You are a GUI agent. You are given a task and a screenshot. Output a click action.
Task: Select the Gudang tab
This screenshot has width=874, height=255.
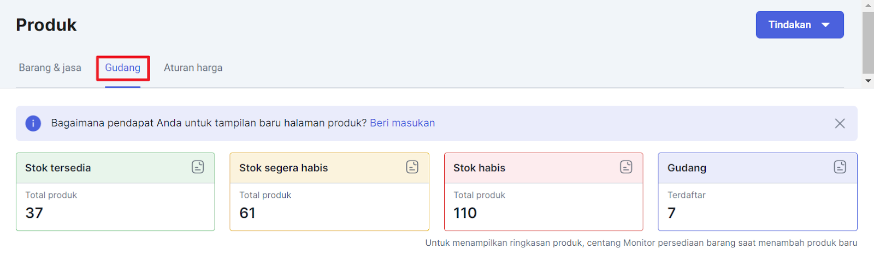click(x=123, y=68)
